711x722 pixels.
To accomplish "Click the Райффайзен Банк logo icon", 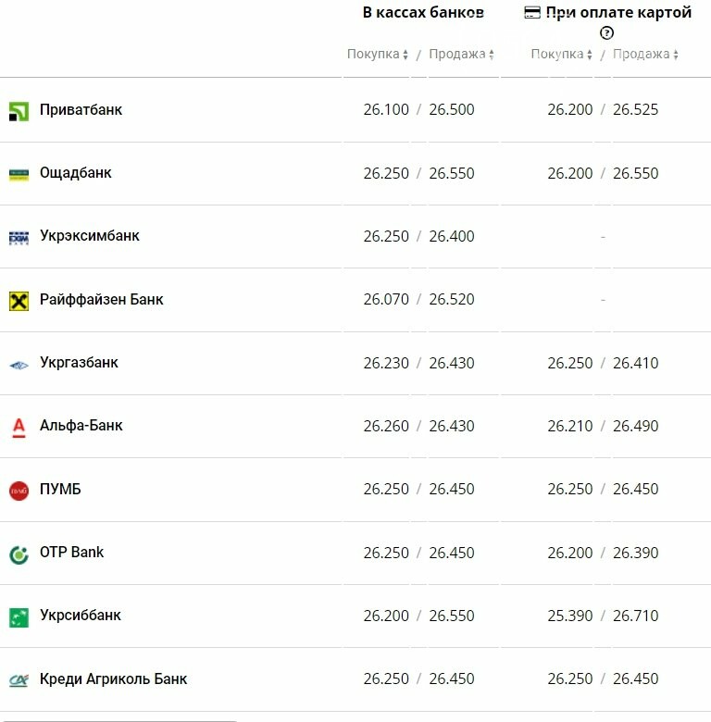I will coord(19,301).
